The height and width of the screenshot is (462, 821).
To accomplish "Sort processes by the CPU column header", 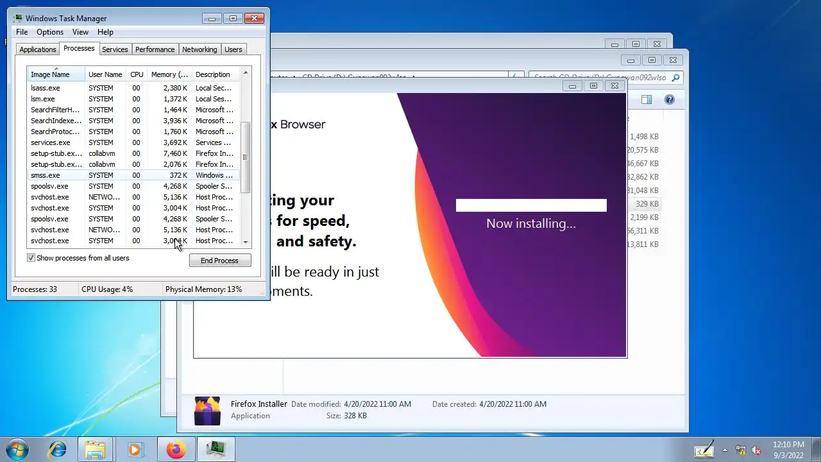I will [x=137, y=74].
